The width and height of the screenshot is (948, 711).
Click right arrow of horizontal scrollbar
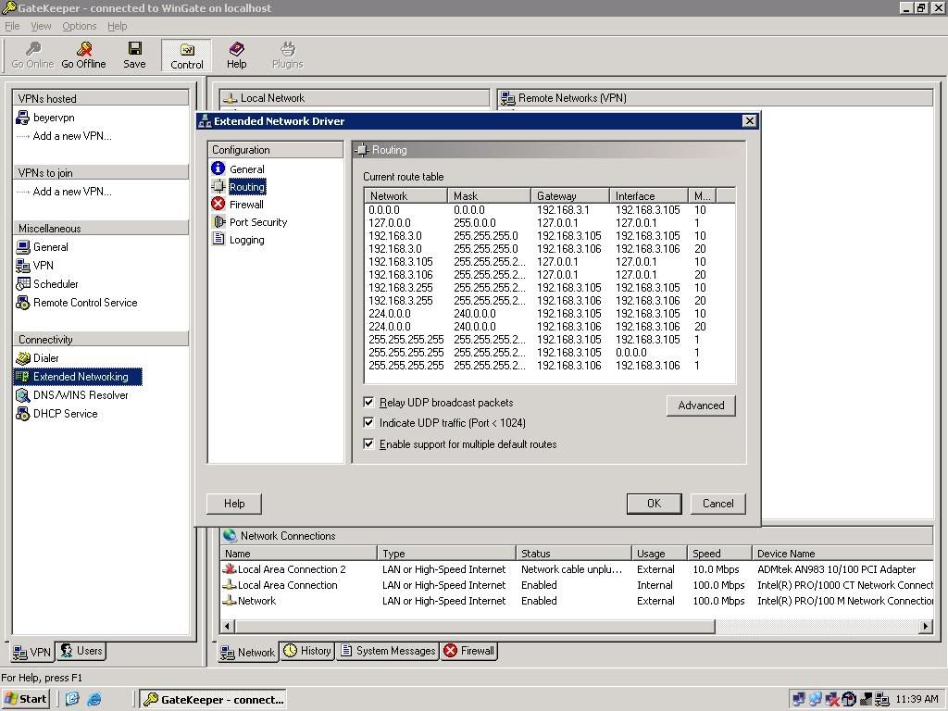[925, 627]
